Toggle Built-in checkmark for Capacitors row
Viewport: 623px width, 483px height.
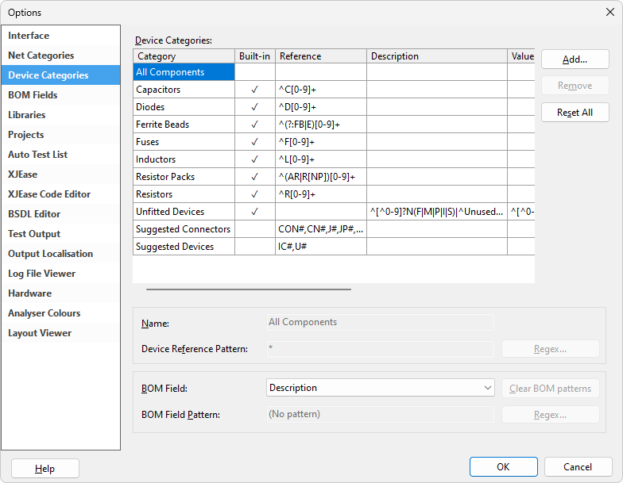pyautogui.click(x=254, y=90)
